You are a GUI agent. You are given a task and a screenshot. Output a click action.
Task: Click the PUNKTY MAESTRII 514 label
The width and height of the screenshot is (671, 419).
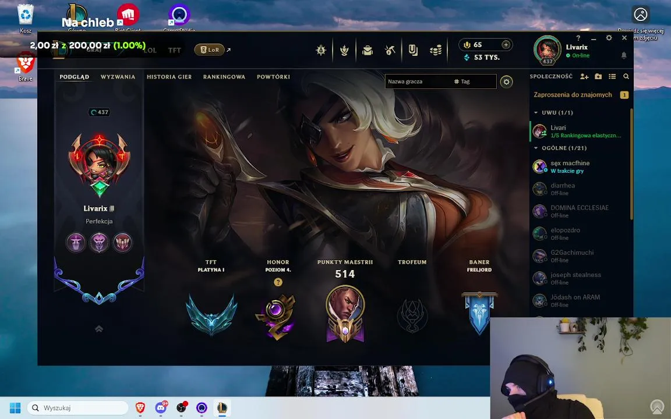pos(345,268)
